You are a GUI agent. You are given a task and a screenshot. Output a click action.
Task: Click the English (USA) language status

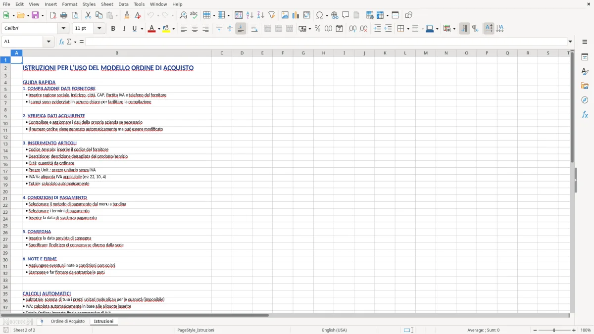334,330
